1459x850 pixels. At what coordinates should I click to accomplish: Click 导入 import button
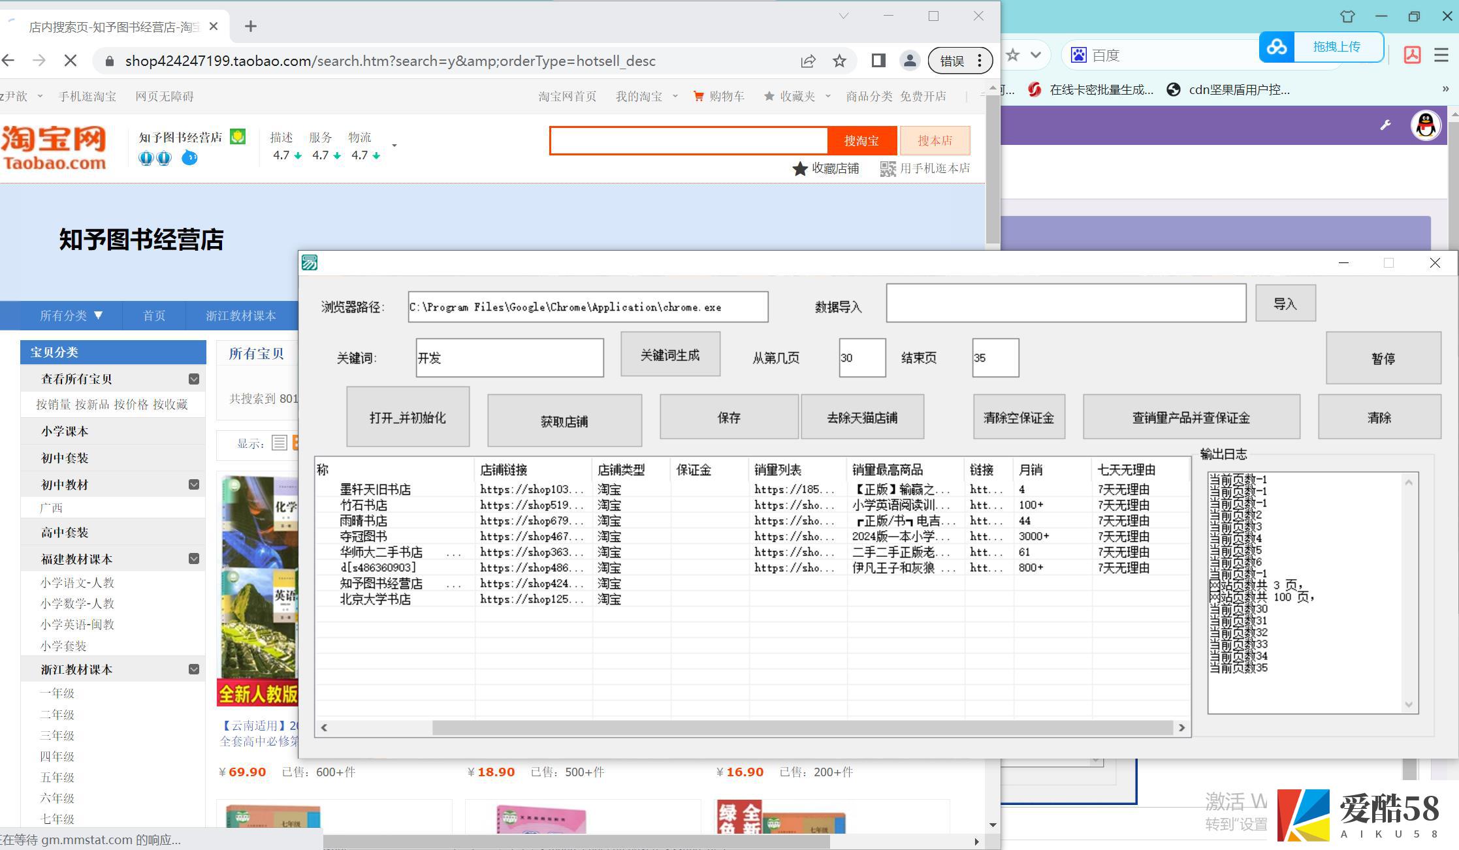click(1285, 304)
